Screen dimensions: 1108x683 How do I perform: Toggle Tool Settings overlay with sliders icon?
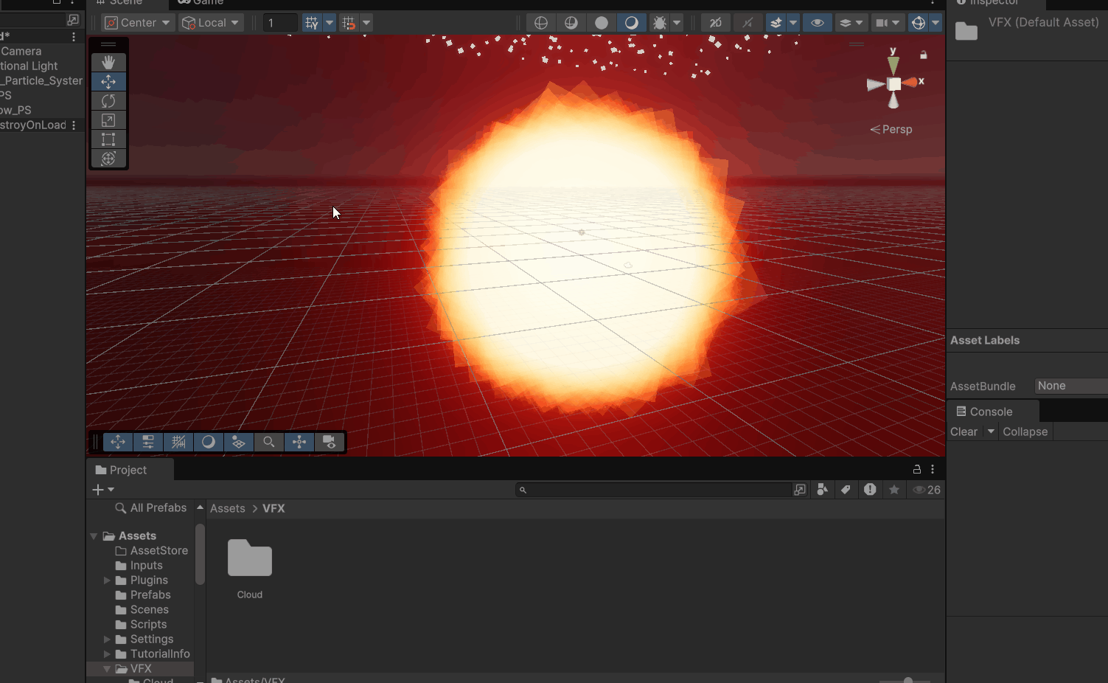(x=148, y=442)
